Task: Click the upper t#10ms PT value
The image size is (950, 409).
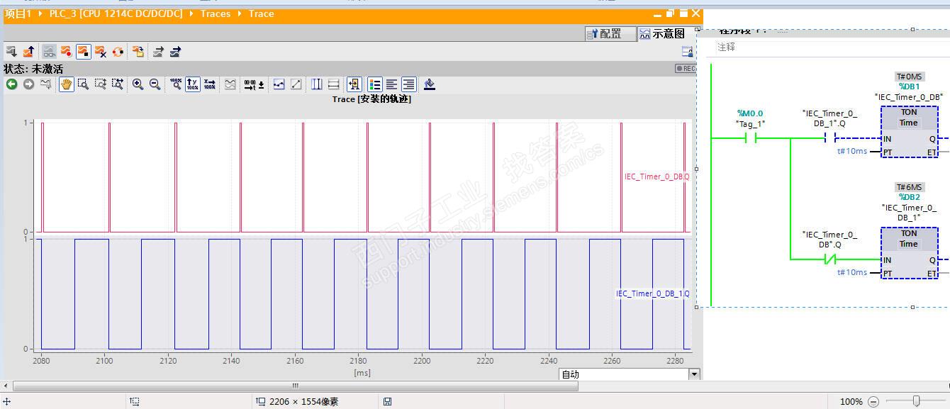Action: click(x=852, y=151)
